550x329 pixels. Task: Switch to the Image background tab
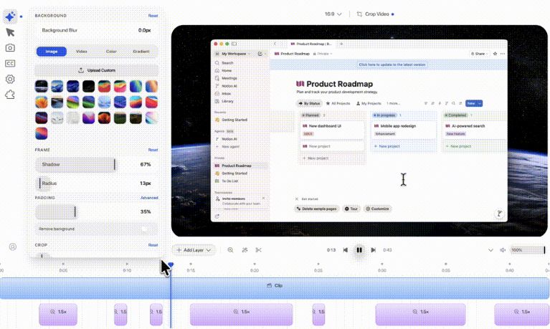pyautogui.click(x=52, y=52)
